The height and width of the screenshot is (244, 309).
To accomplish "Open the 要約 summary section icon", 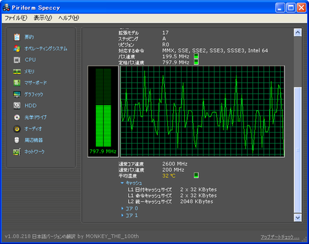I will coord(17,37).
